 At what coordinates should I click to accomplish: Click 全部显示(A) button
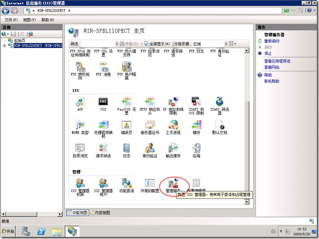pos(157,44)
